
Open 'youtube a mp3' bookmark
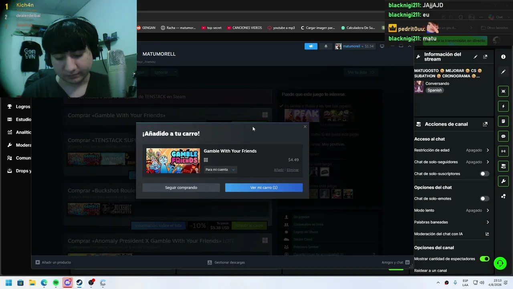[x=281, y=28]
